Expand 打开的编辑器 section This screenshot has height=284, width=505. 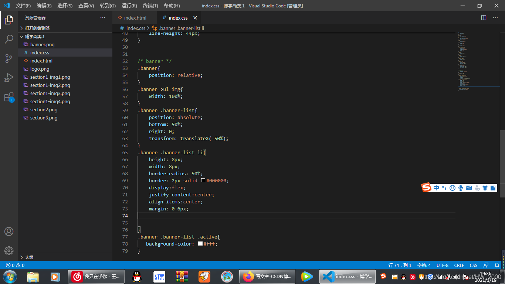tap(65, 28)
